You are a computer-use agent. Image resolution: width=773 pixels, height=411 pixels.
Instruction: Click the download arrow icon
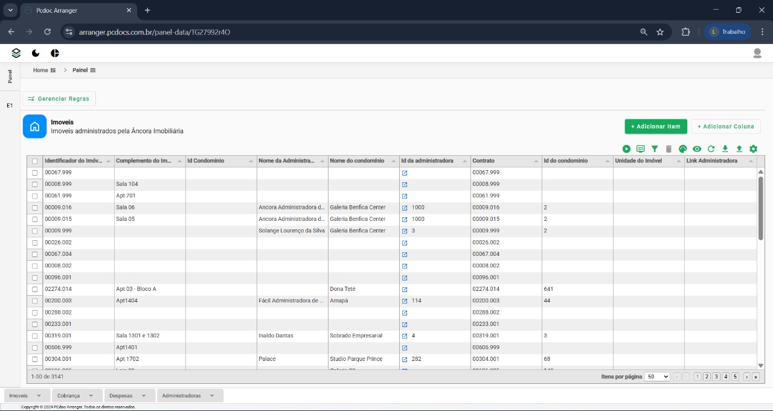pos(725,149)
